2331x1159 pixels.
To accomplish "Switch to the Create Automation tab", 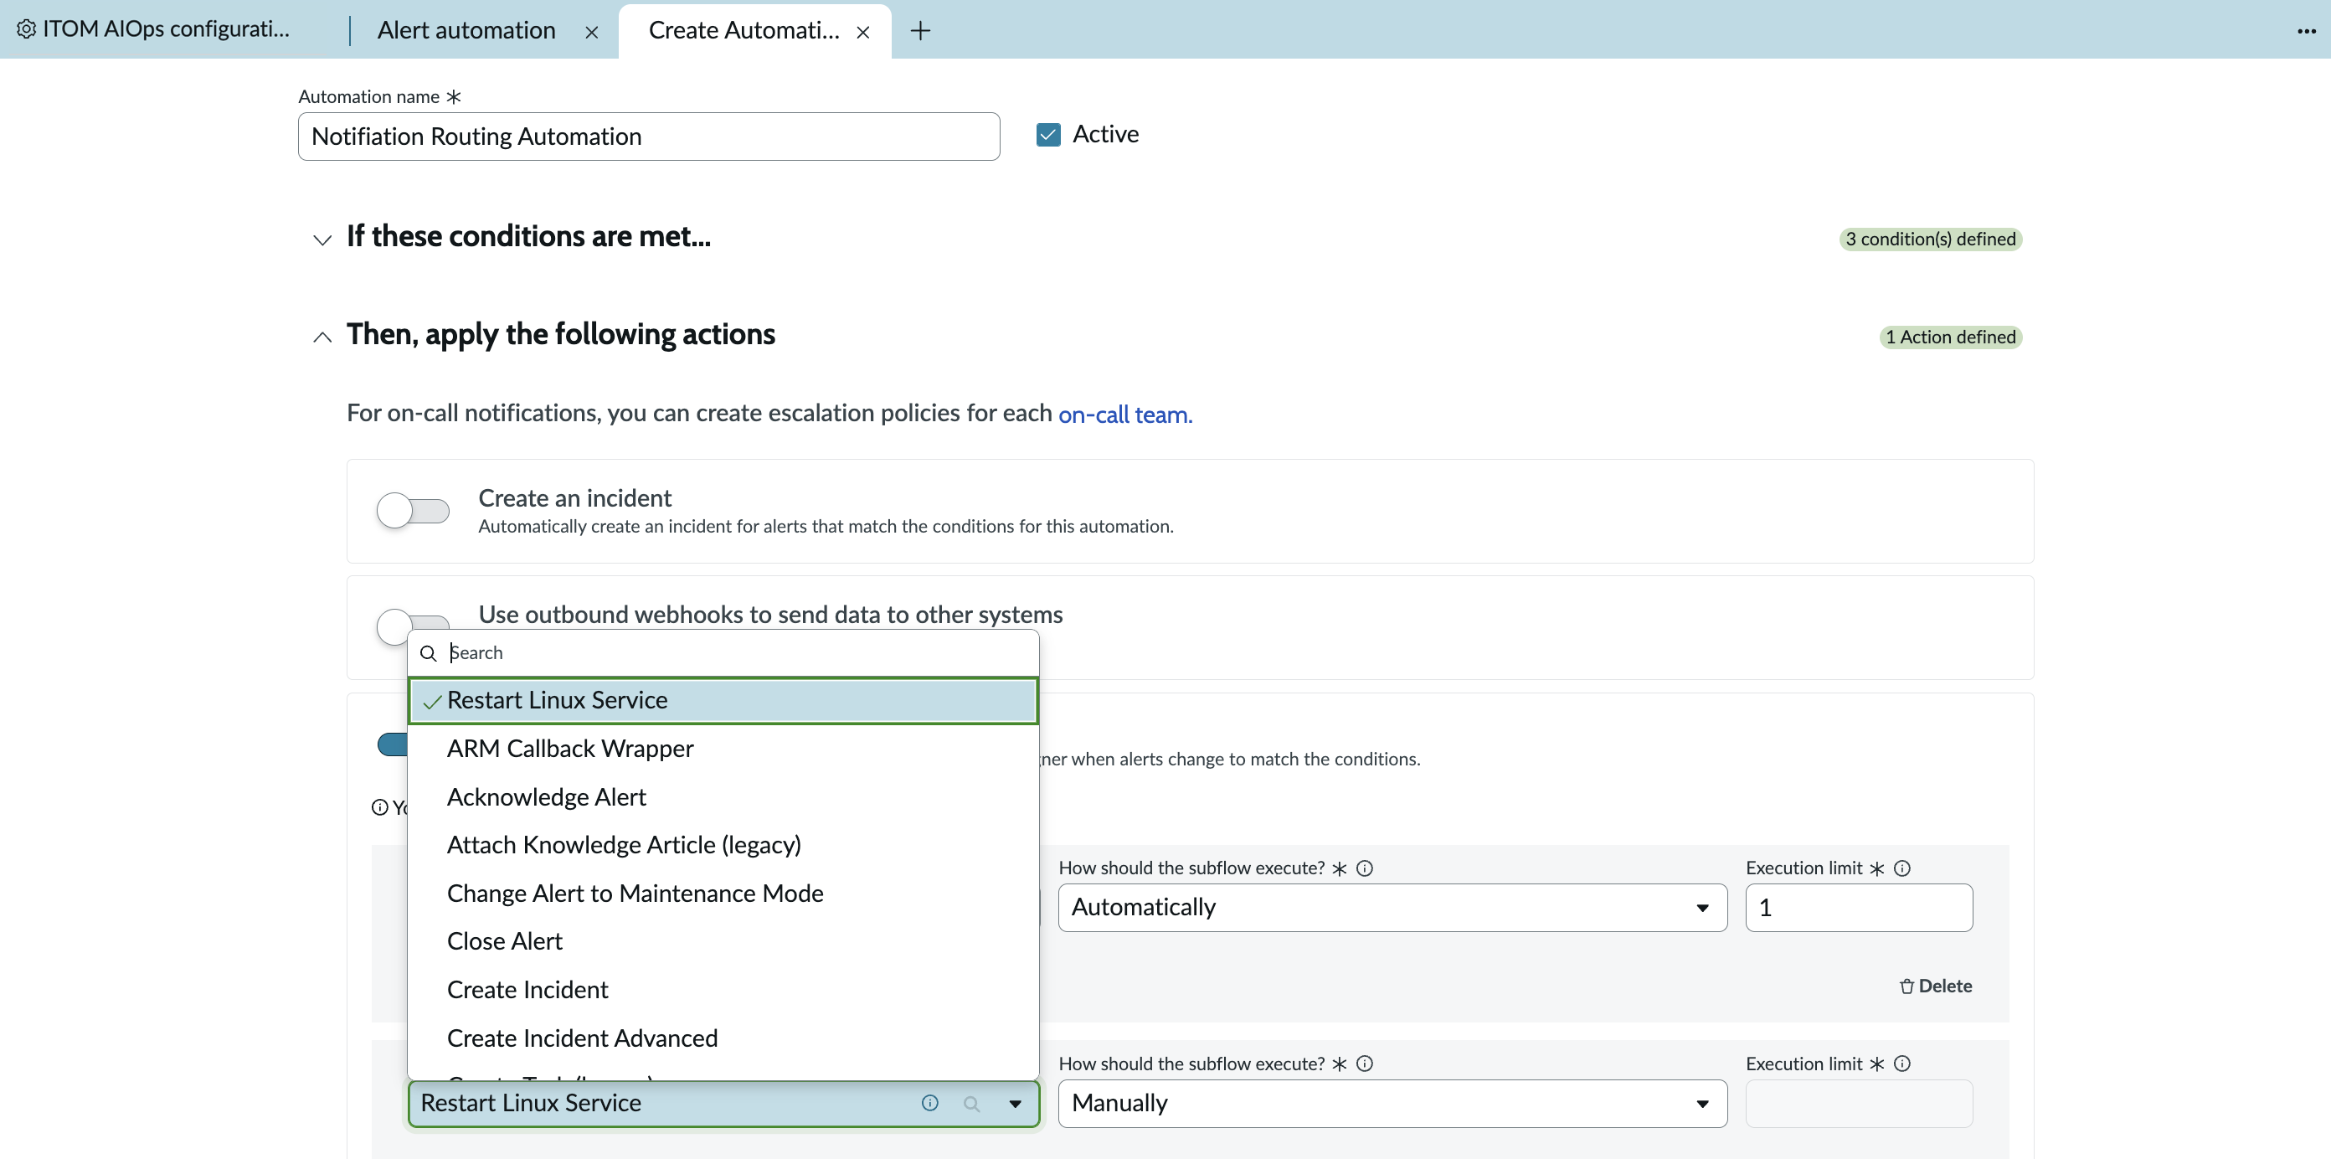I will click(744, 30).
